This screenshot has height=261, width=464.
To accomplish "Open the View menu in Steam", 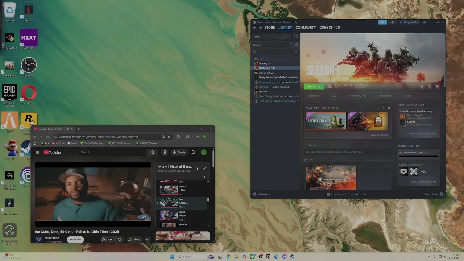I will [268, 22].
